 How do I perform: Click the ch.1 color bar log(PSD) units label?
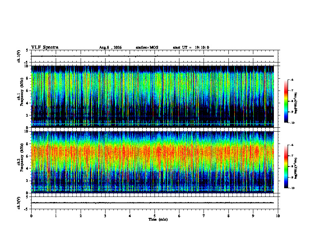pos(296,103)
